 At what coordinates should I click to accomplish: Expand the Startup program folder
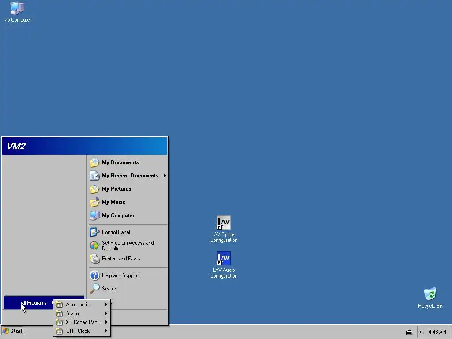(83, 313)
